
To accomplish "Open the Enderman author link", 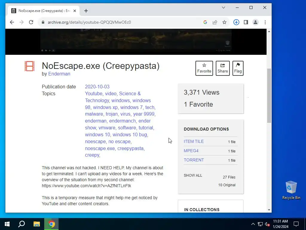I will point(59,74).
